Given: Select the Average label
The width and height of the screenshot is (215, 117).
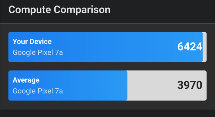Looking at the screenshot, I should (x=26, y=80).
